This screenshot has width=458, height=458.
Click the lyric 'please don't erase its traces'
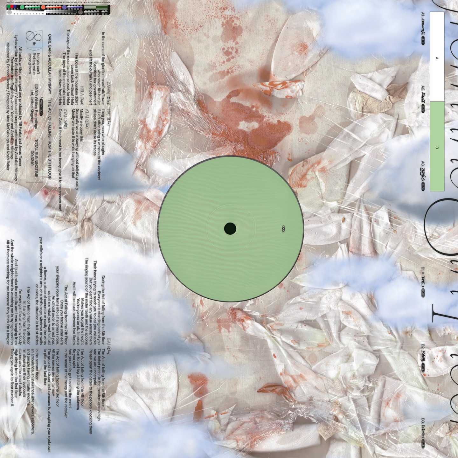point(94,132)
